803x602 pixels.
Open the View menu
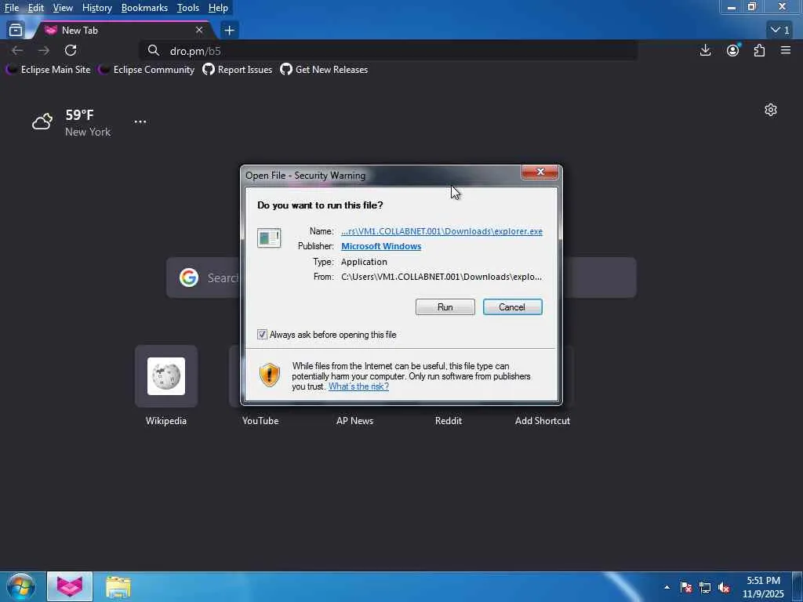pos(63,8)
